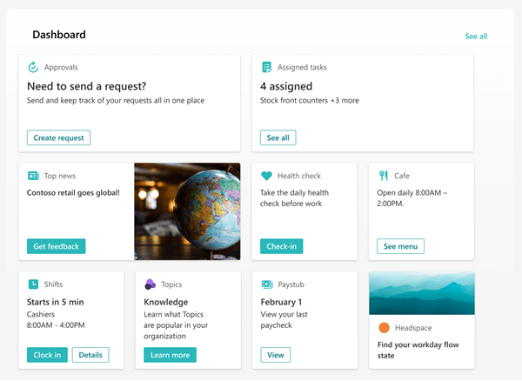Click the 'Headspace' card label
This screenshot has height=381, width=522.
[x=413, y=328]
